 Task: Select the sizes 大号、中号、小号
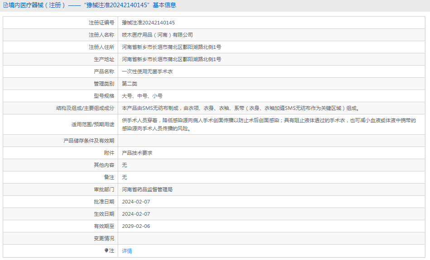(x=142, y=96)
